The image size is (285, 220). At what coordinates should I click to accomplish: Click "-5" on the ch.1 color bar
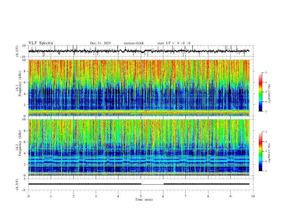click(265, 92)
